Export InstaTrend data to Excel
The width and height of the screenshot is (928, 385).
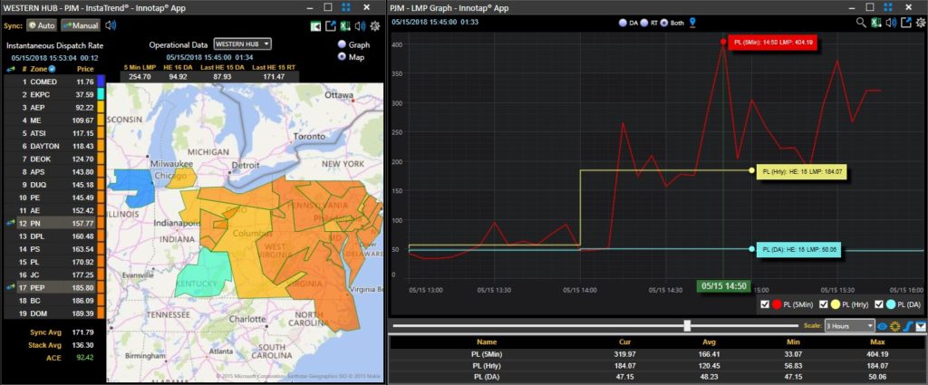tap(345, 26)
